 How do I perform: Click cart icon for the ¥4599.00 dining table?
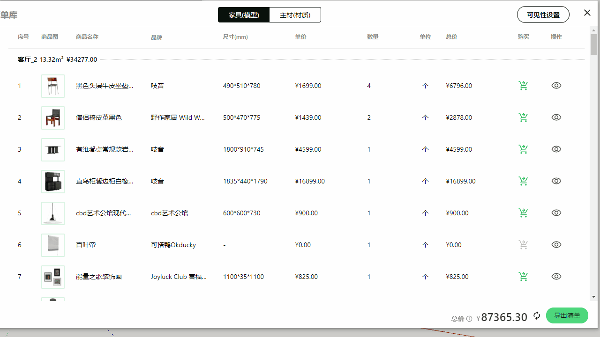523,149
